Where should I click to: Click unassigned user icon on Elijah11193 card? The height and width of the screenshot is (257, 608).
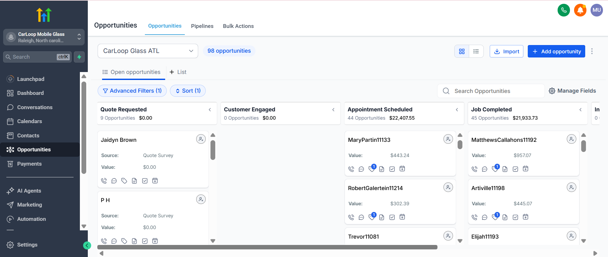572,236
